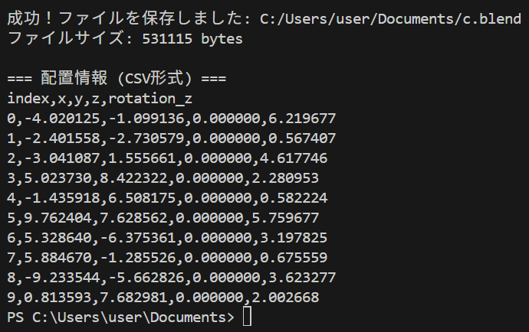Screen dimensions: 529x332
Task: Click the row starting with 9,0.813593
Action: 163,298
